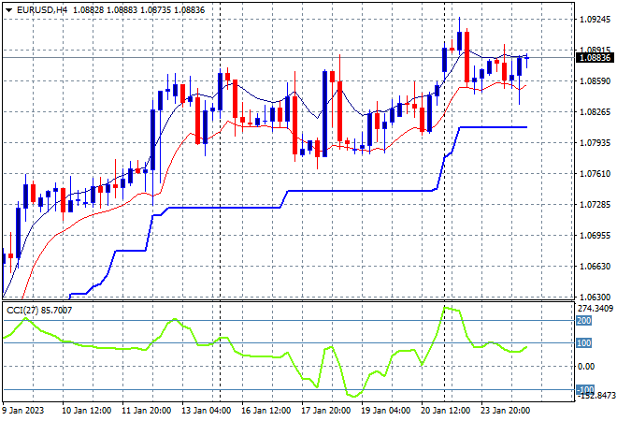
Task: Select the CCI level label 100
Action: 584,343
